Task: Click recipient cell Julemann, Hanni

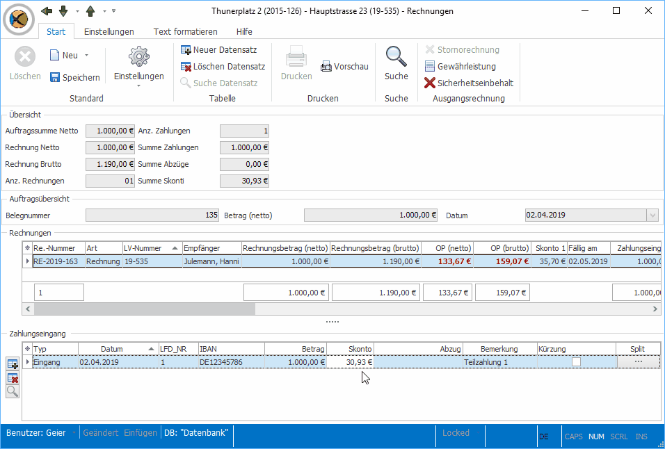Action: tap(211, 261)
